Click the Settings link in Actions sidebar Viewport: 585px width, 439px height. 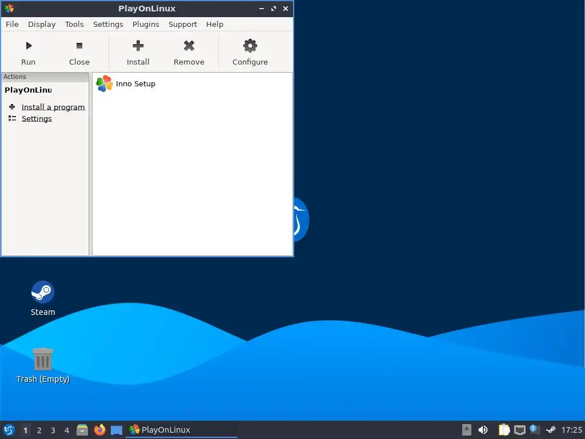(37, 118)
